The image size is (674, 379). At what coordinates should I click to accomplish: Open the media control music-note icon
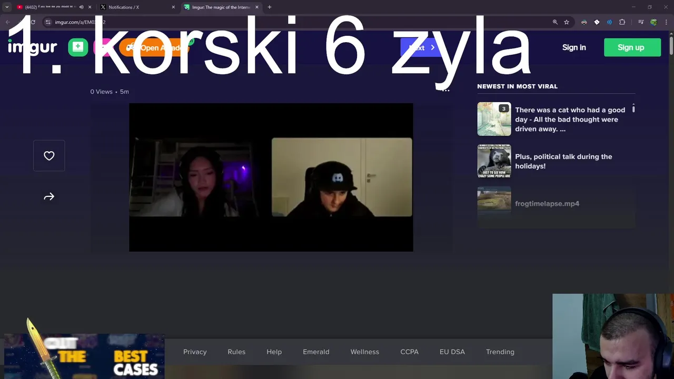tap(641, 22)
